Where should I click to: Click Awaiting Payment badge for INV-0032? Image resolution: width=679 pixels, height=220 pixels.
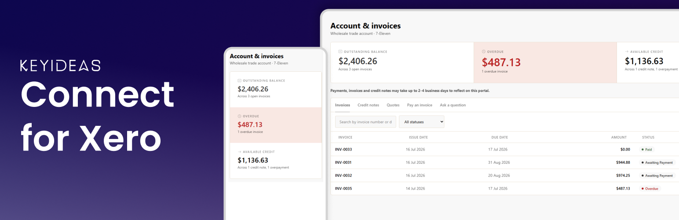click(x=657, y=176)
